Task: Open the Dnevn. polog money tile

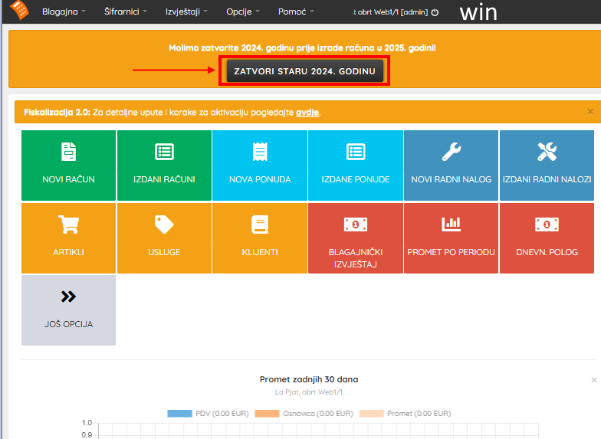Action: (x=547, y=238)
